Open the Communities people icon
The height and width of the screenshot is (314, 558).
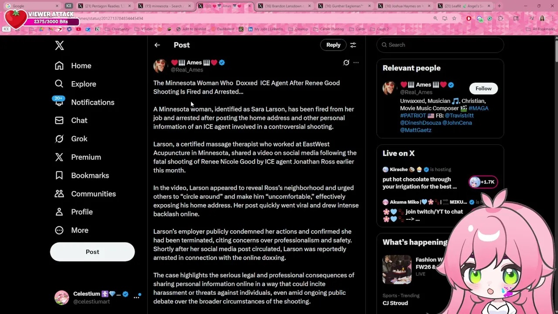pyautogui.click(x=59, y=194)
